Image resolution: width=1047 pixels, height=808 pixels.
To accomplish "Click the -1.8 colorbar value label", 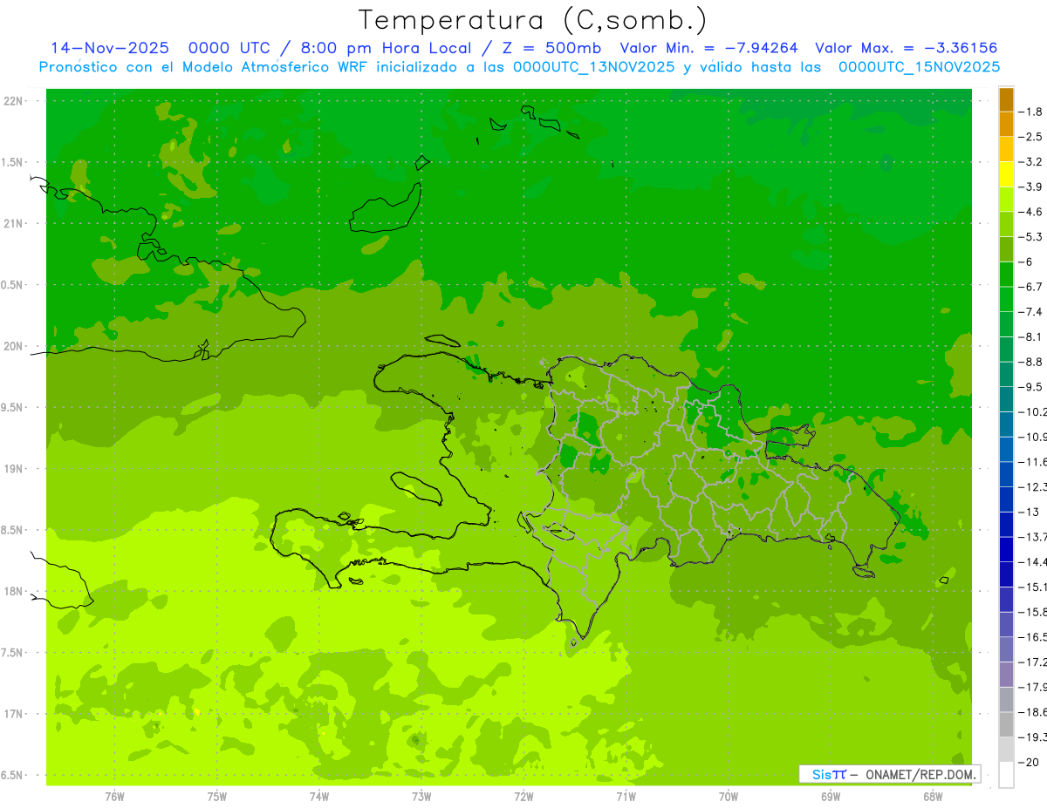I will [x=1030, y=112].
